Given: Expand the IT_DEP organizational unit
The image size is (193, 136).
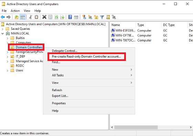Looking at the screenshot, I should [7, 57].
